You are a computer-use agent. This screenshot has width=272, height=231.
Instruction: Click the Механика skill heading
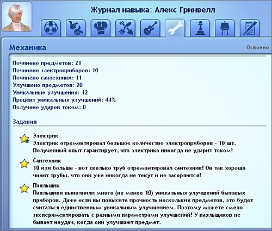click(x=28, y=47)
